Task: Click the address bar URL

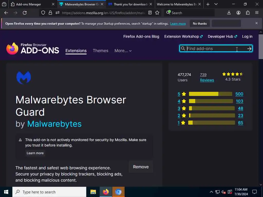Action: pyautogui.click(x=104, y=13)
